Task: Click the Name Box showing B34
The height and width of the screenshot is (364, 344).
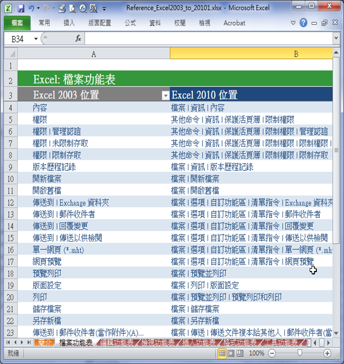Action: pos(18,39)
